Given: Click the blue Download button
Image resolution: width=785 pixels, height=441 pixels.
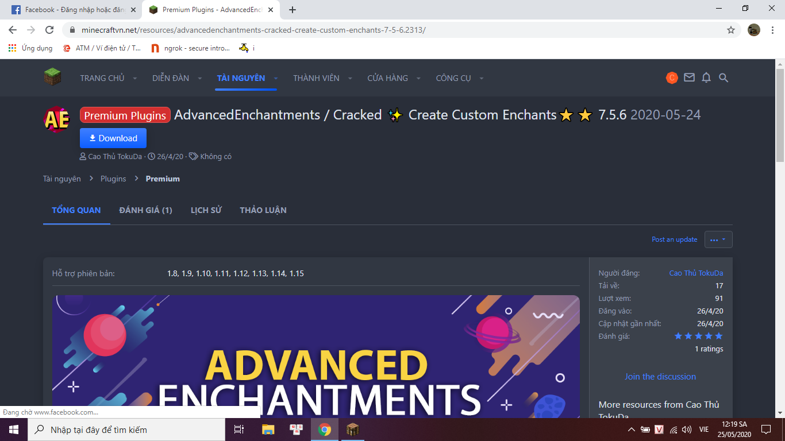Looking at the screenshot, I should point(113,138).
